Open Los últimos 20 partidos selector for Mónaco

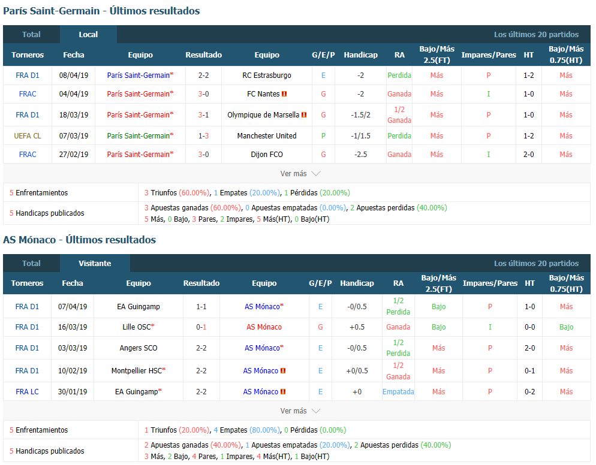(x=536, y=263)
